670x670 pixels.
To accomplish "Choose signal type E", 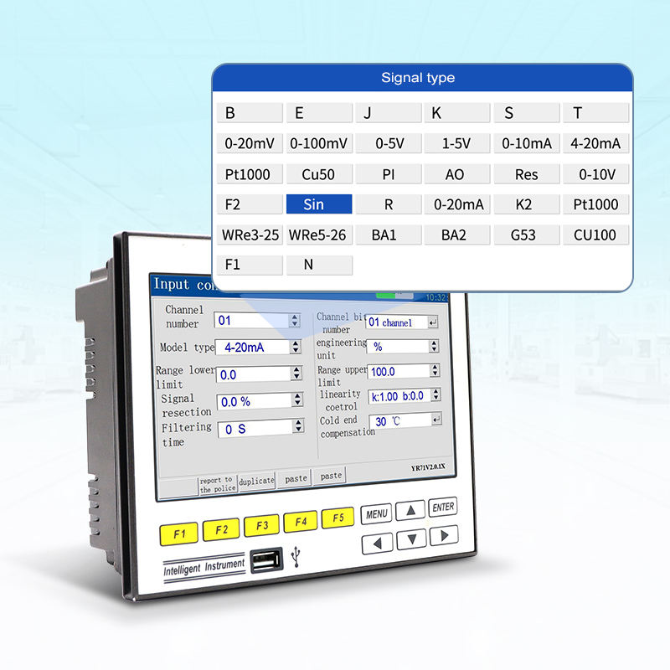I will click(319, 113).
